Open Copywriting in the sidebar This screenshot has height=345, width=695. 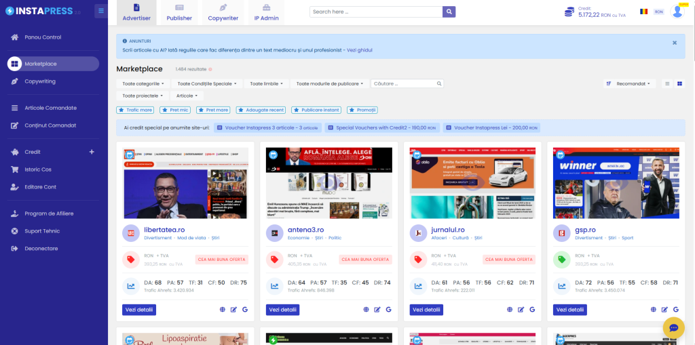click(x=40, y=81)
